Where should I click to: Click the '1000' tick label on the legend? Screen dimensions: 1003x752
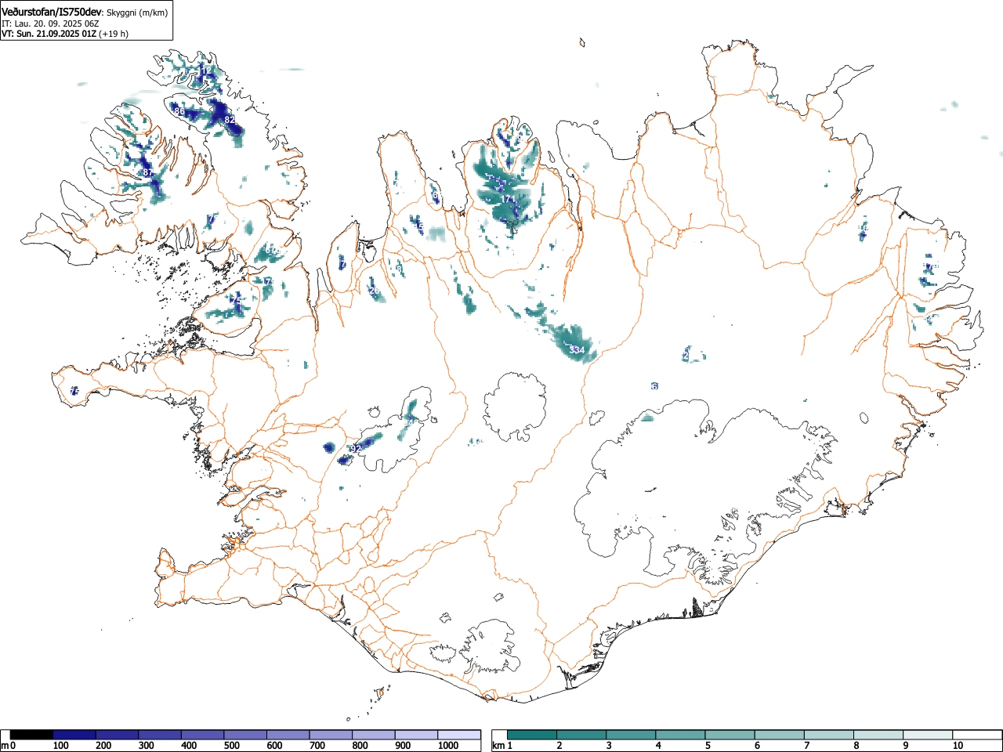click(448, 746)
